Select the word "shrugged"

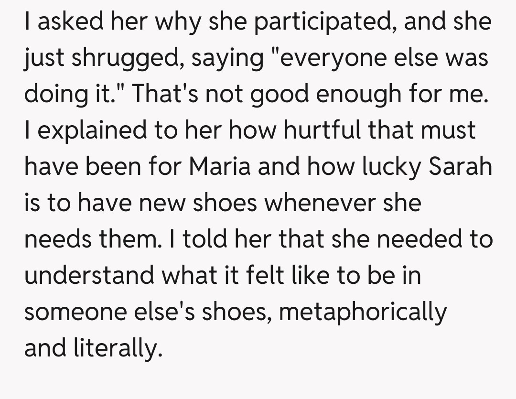pyautogui.click(x=122, y=58)
